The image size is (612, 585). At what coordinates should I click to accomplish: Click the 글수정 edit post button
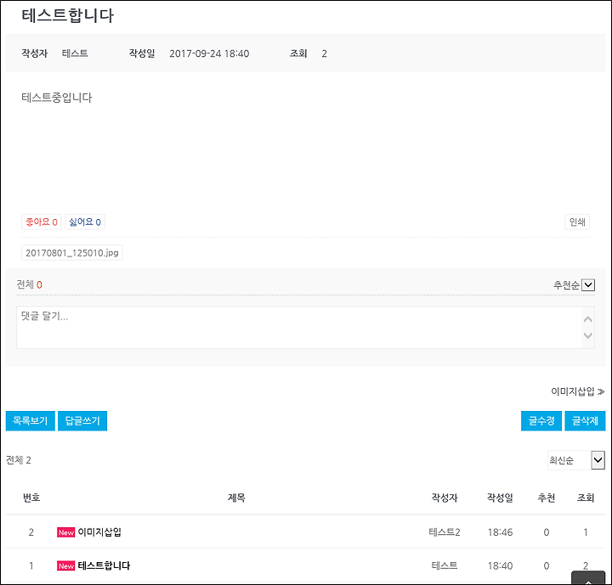[541, 421]
